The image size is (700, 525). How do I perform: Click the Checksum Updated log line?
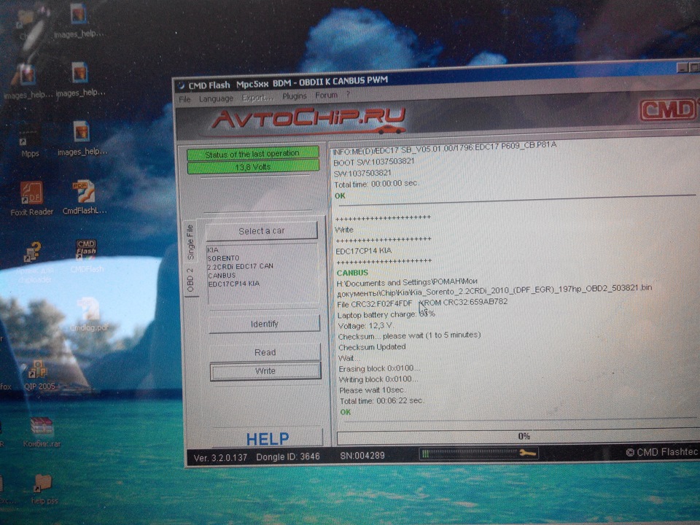(x=372, y=347)
